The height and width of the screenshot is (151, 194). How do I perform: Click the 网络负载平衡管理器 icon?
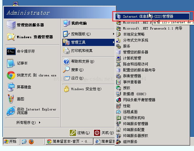tap(118, 100)
